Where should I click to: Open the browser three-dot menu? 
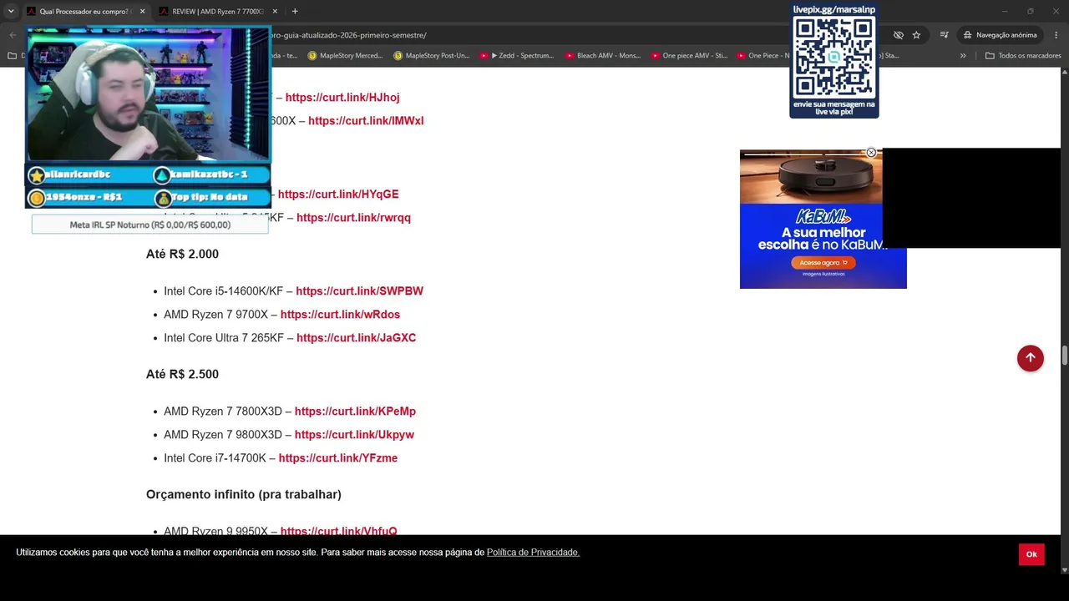click(x=1056, y=35)
